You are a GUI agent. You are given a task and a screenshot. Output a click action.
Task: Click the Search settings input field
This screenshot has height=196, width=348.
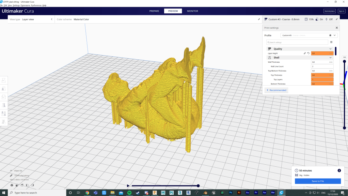point(297,42)
